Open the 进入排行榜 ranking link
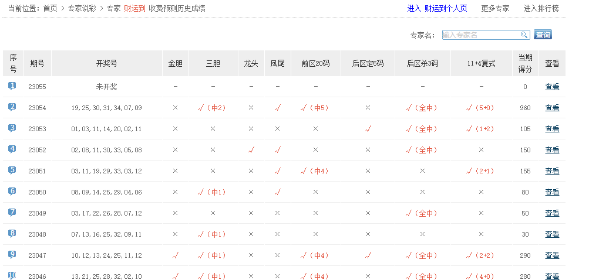The height and width of the screenshot is (280, 589). (541, 9)
